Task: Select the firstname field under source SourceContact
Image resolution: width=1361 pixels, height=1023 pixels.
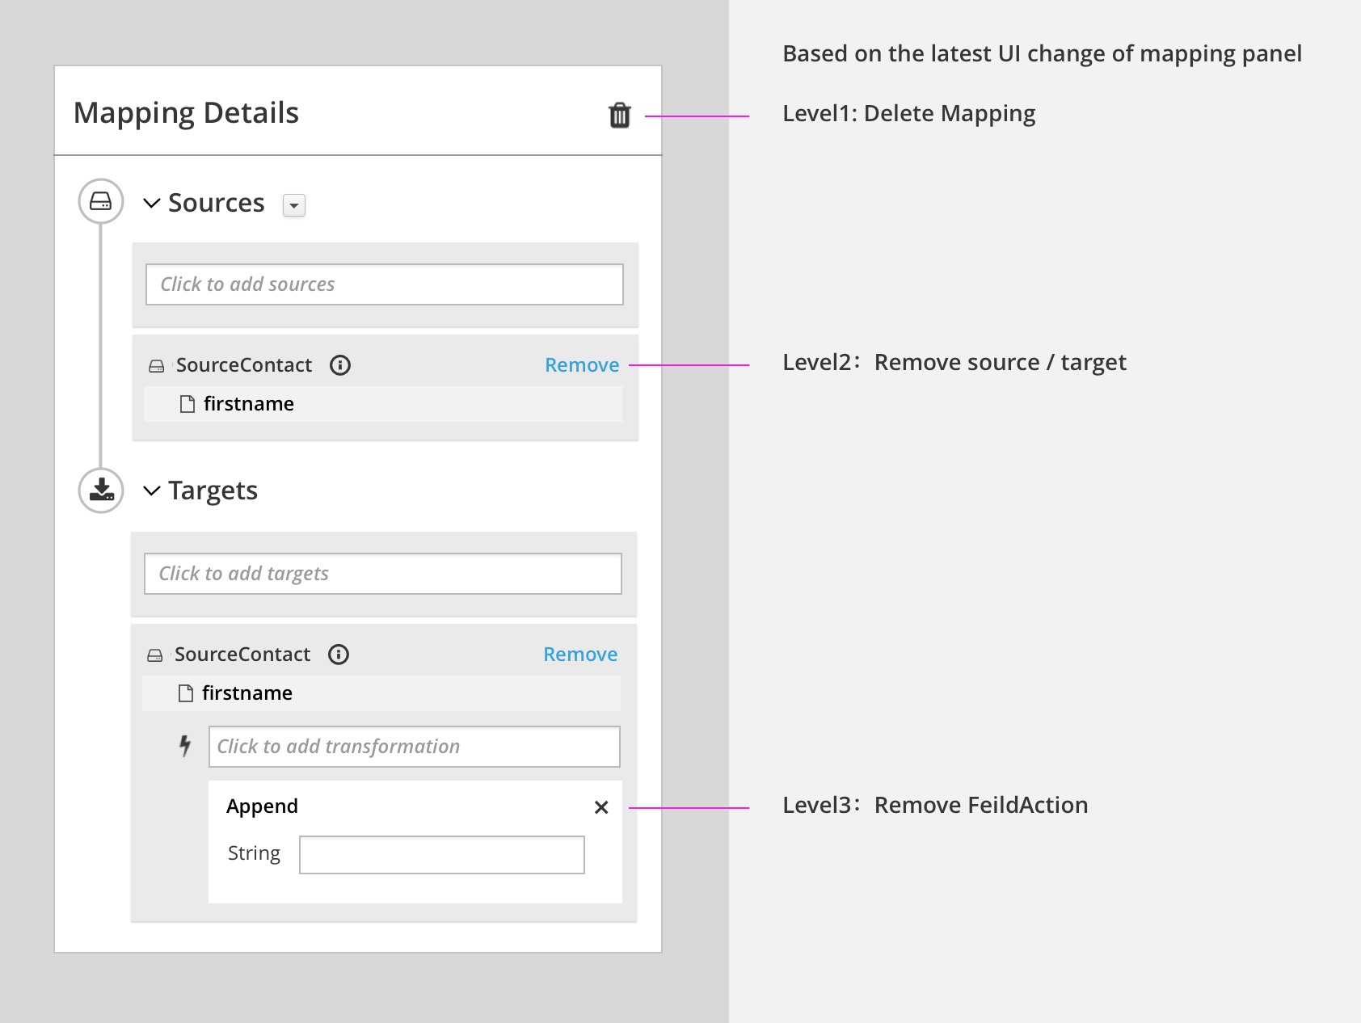Action: click(x=247, y=403)
